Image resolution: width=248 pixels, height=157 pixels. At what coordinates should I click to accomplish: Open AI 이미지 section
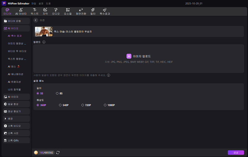click(16, 97)
